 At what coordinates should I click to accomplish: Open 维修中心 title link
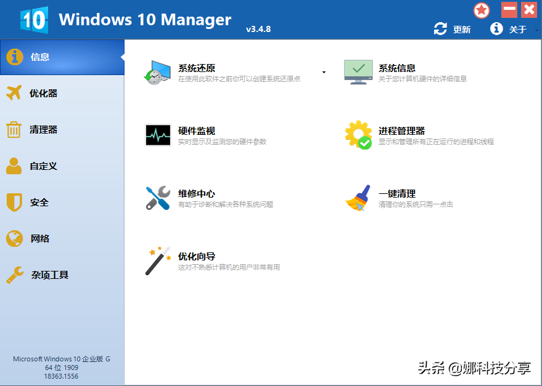tap(196, 194)
